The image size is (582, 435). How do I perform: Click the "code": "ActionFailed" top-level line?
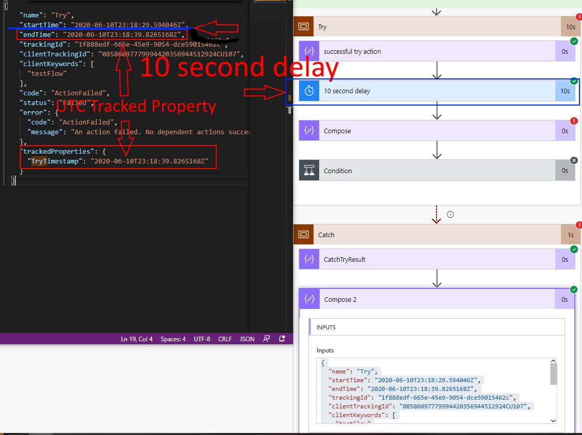(x=64, y=93)
